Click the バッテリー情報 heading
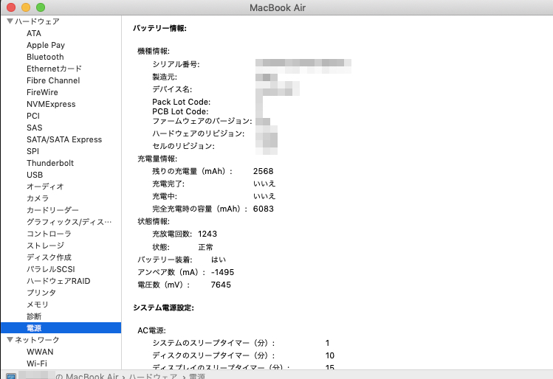Image resolution: width=553 pixels, height=379 pixels. click(x=159, y=28)
